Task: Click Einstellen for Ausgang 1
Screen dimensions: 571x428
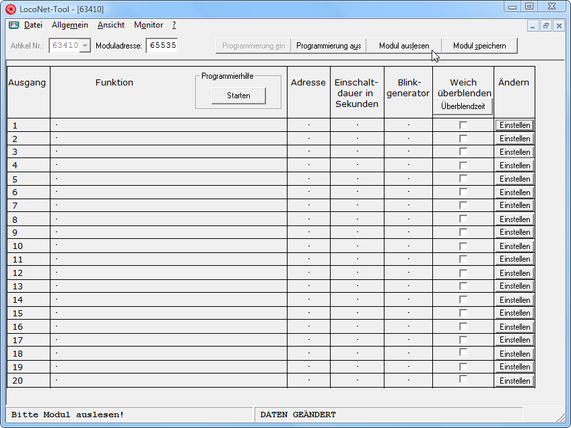Action: point(514,125)
